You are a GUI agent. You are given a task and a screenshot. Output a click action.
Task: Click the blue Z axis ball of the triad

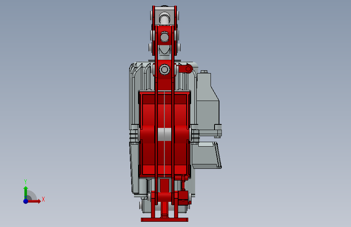click(26, 201)
